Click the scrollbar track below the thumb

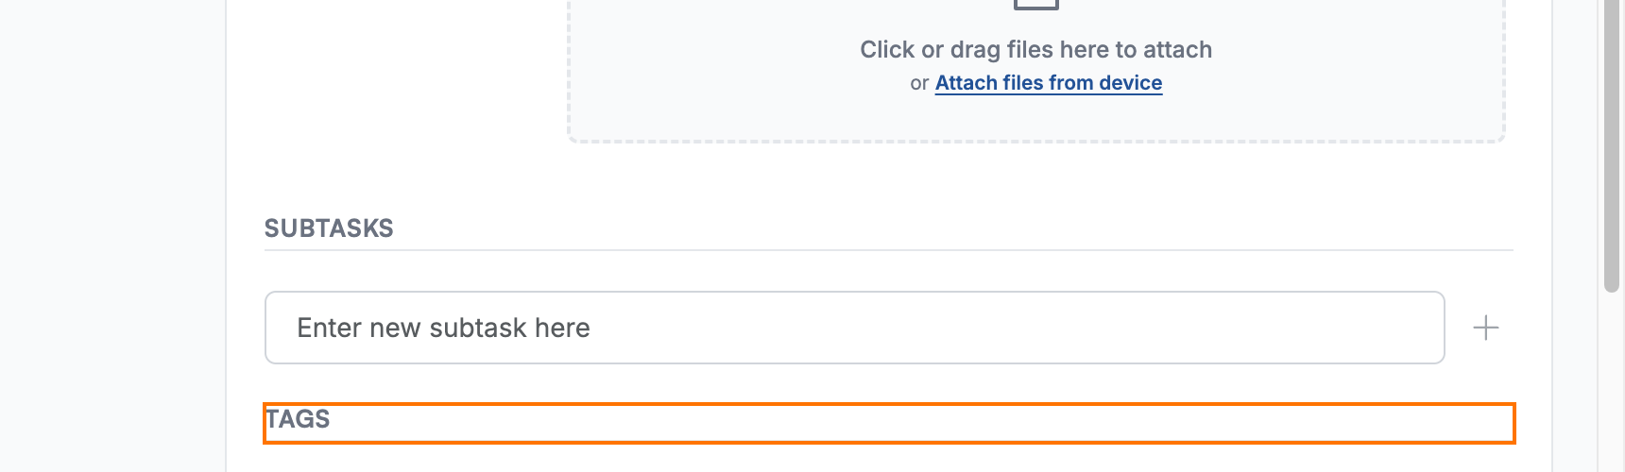point(1612,382)
